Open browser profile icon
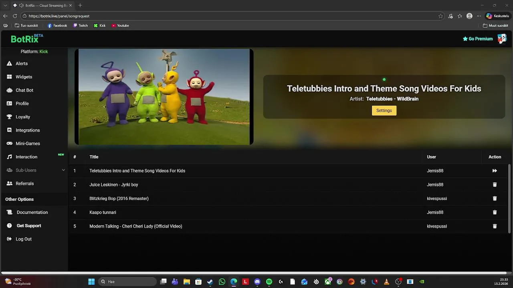The image size is (513, 288). [469, 16]
